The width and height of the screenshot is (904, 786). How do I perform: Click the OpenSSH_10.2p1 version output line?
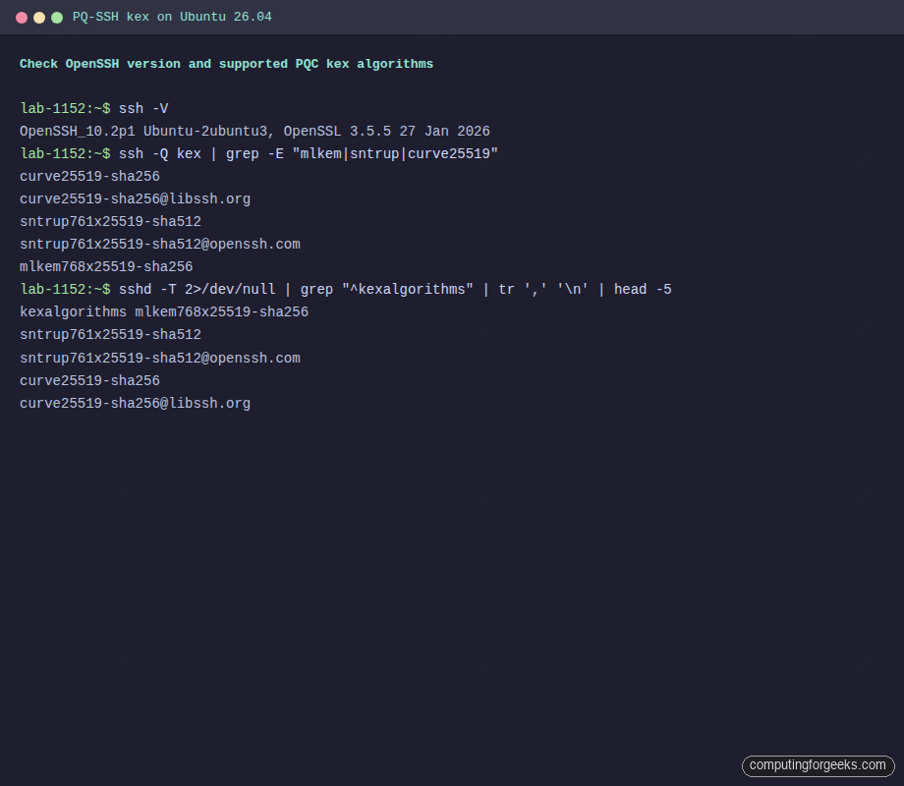point(254,131)
